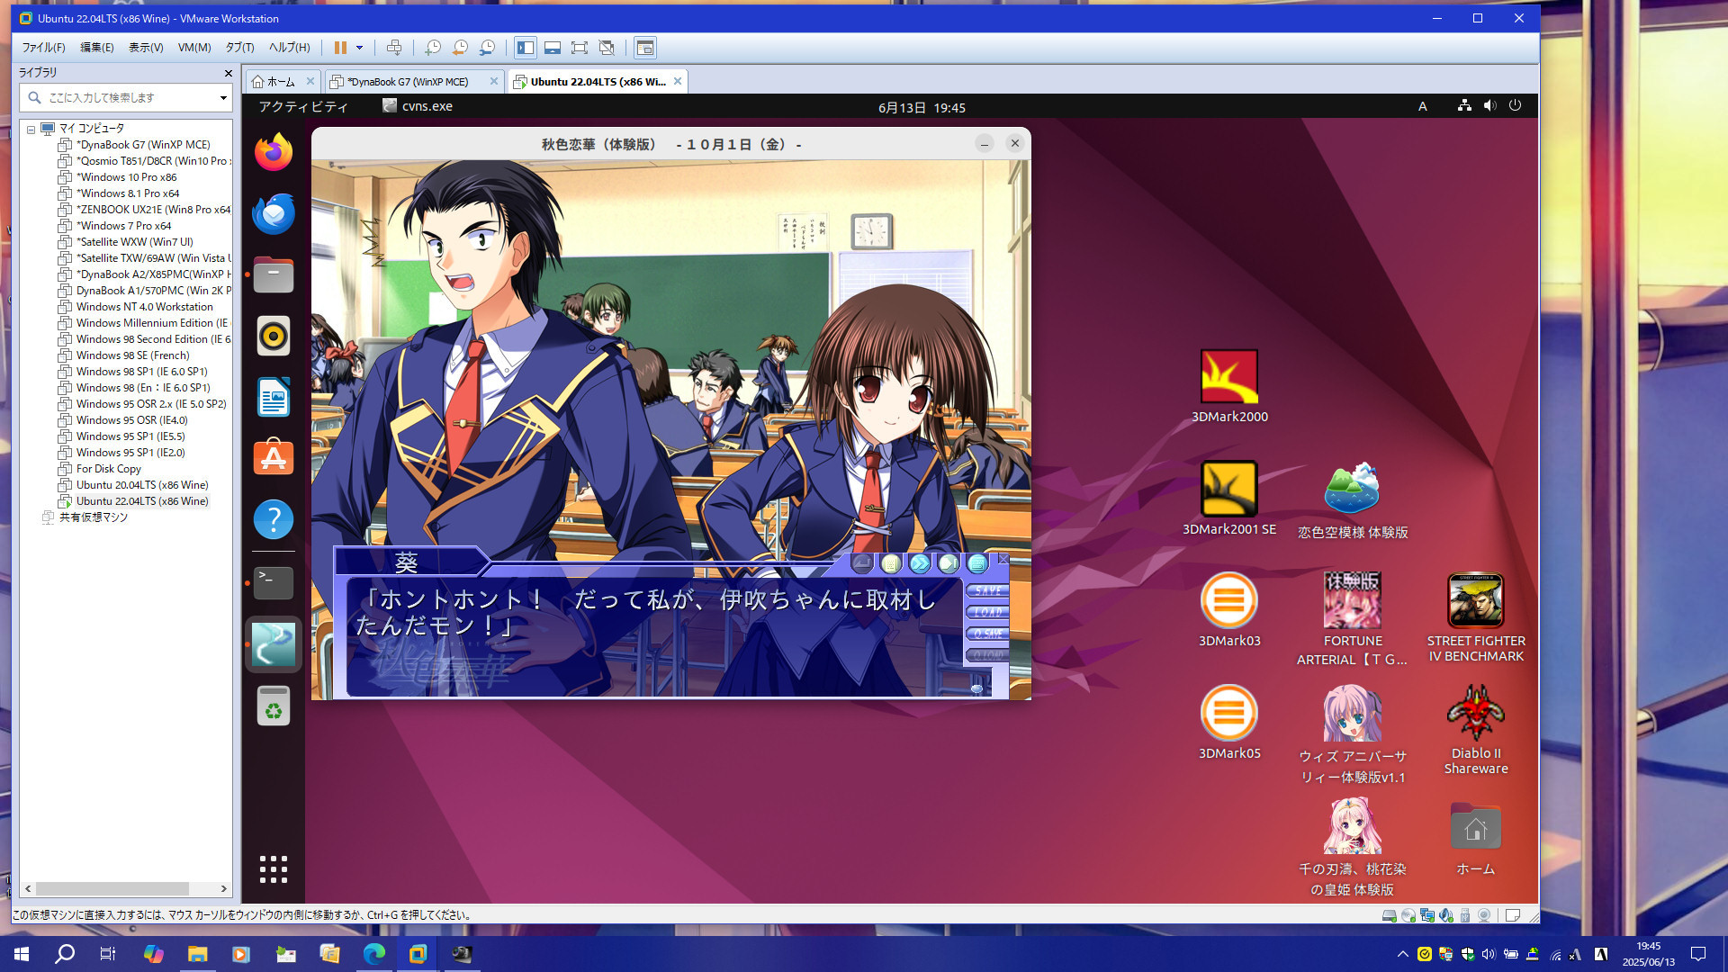Viewport: 1728px width, 972px height.
Task: Send Ctrl+Alt+Del to the virtual machine
Action: [x=394, y=48]
